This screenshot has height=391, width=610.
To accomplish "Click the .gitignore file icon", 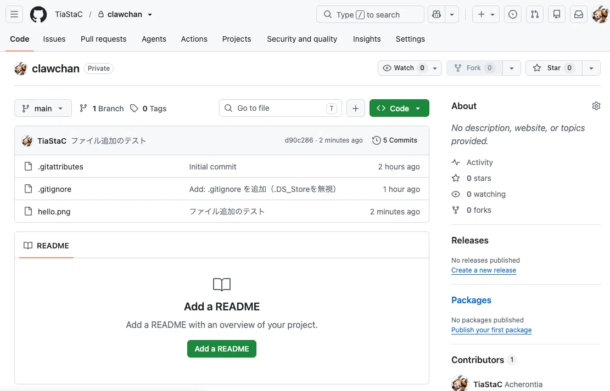I will click(x=28, y=189).
